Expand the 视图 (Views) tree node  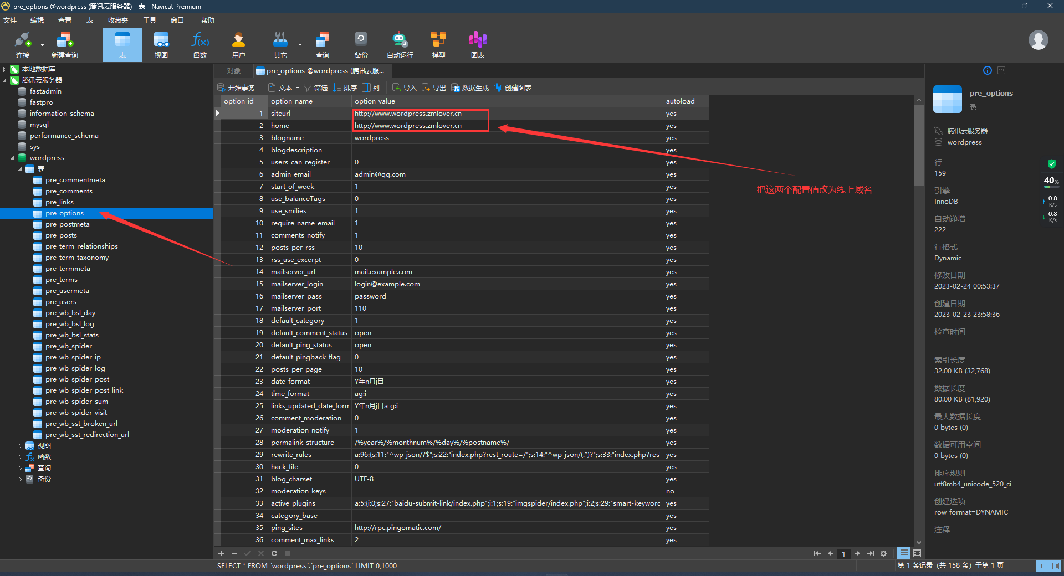(x=20, y=446)
